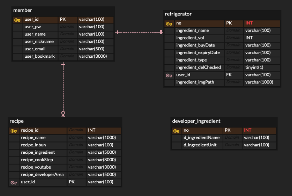Click the recipe_cookStep column
The width and height of the screenshot is (292, 196).
tap(37, 160)
